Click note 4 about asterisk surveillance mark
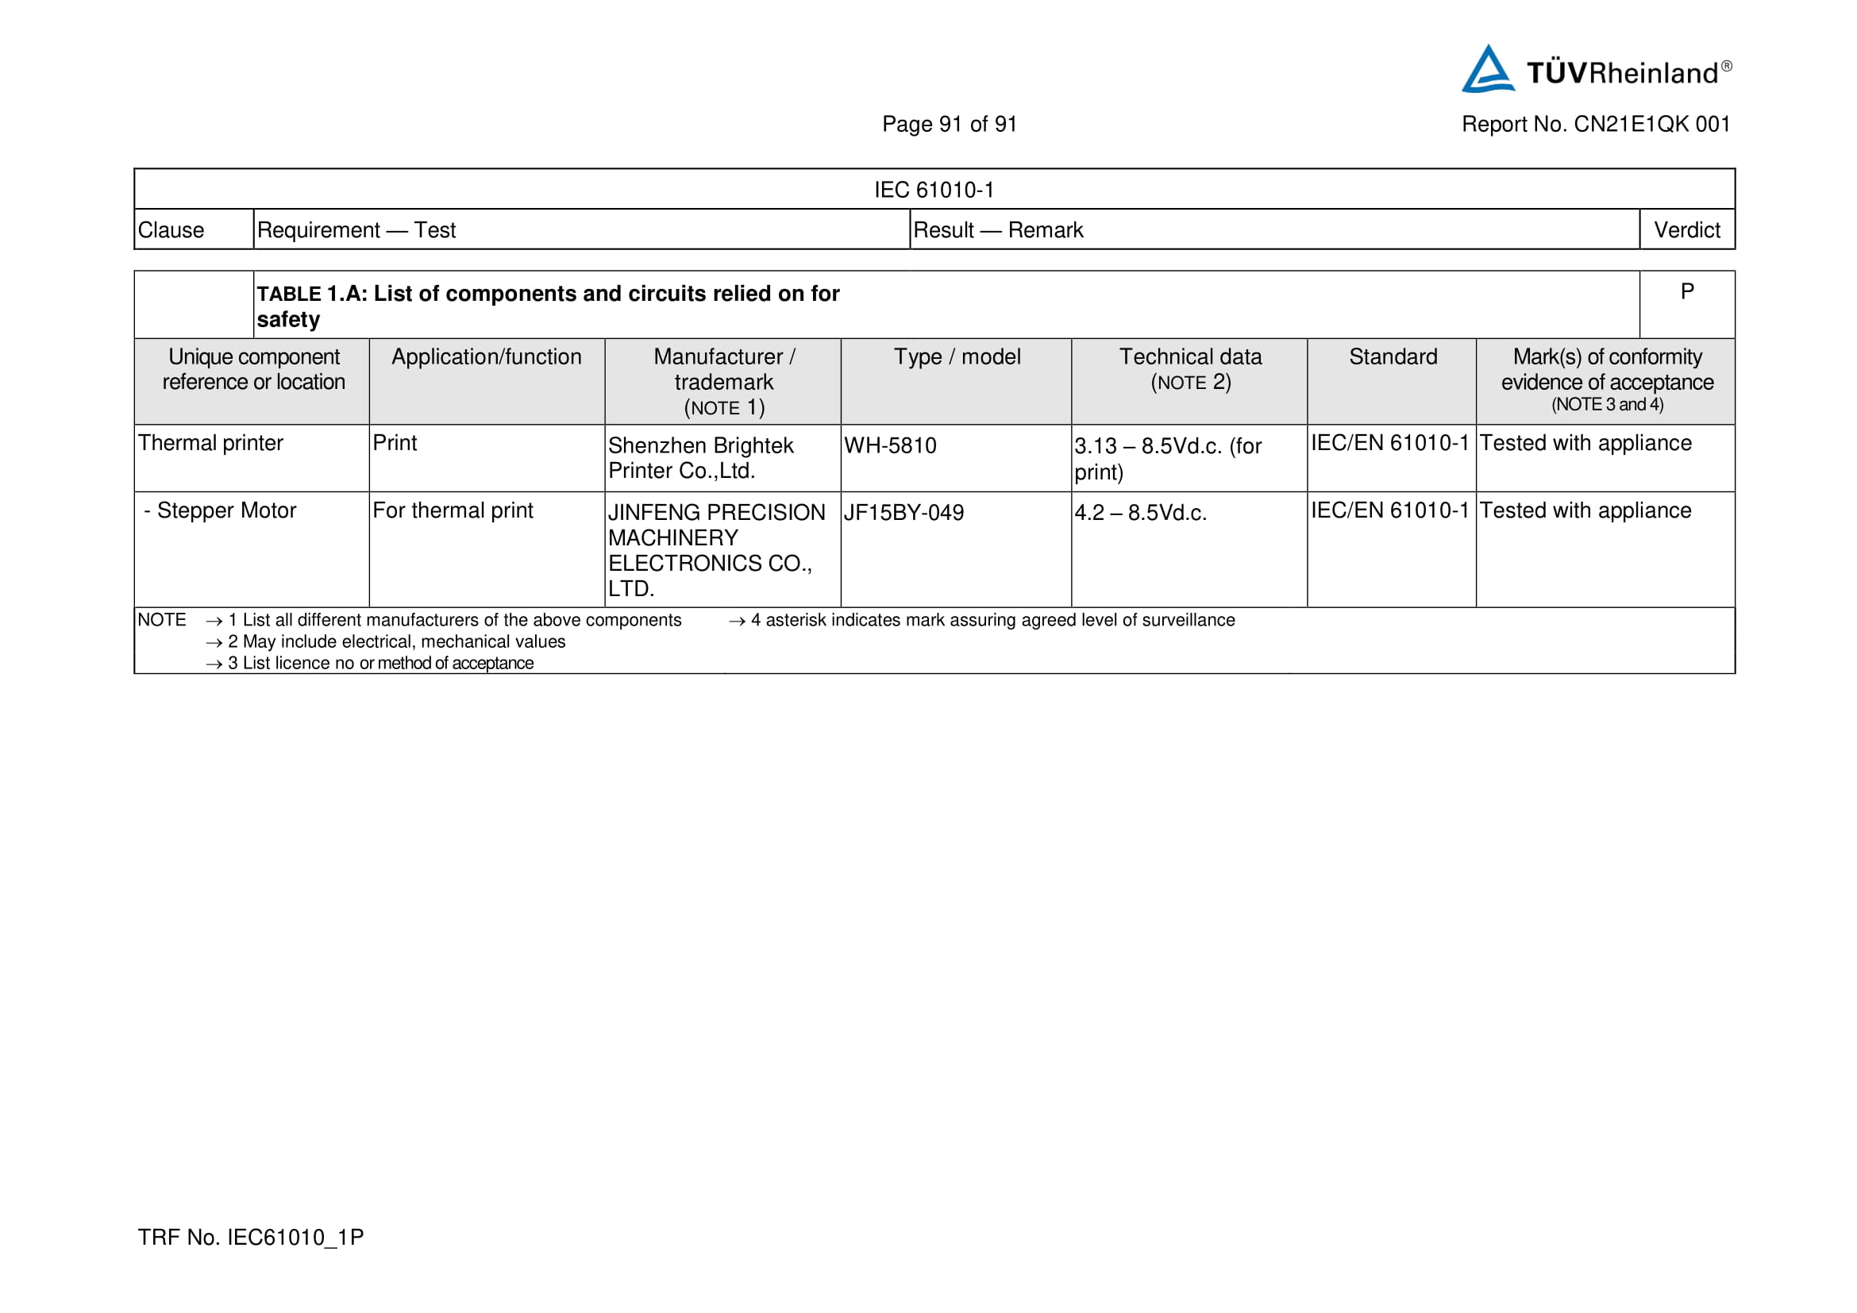The width and height of the screenshot is (1857, 1313). coord(981,620)
